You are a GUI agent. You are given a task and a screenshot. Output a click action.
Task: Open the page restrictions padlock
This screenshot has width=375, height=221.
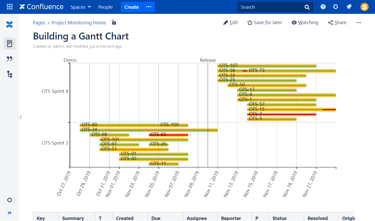[114, 23]
